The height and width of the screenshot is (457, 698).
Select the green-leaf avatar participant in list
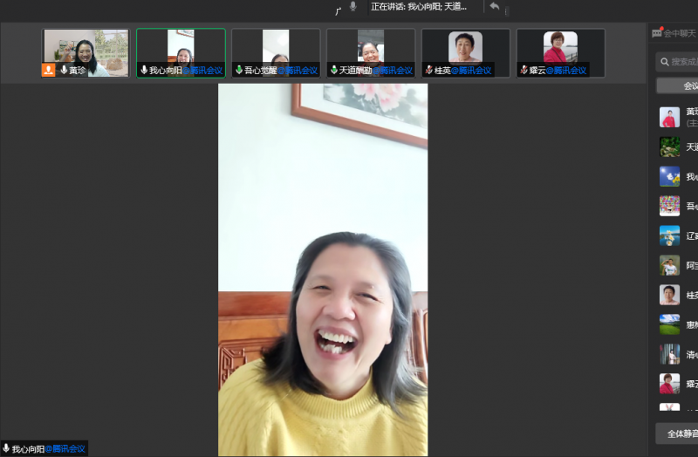(669, 147)
